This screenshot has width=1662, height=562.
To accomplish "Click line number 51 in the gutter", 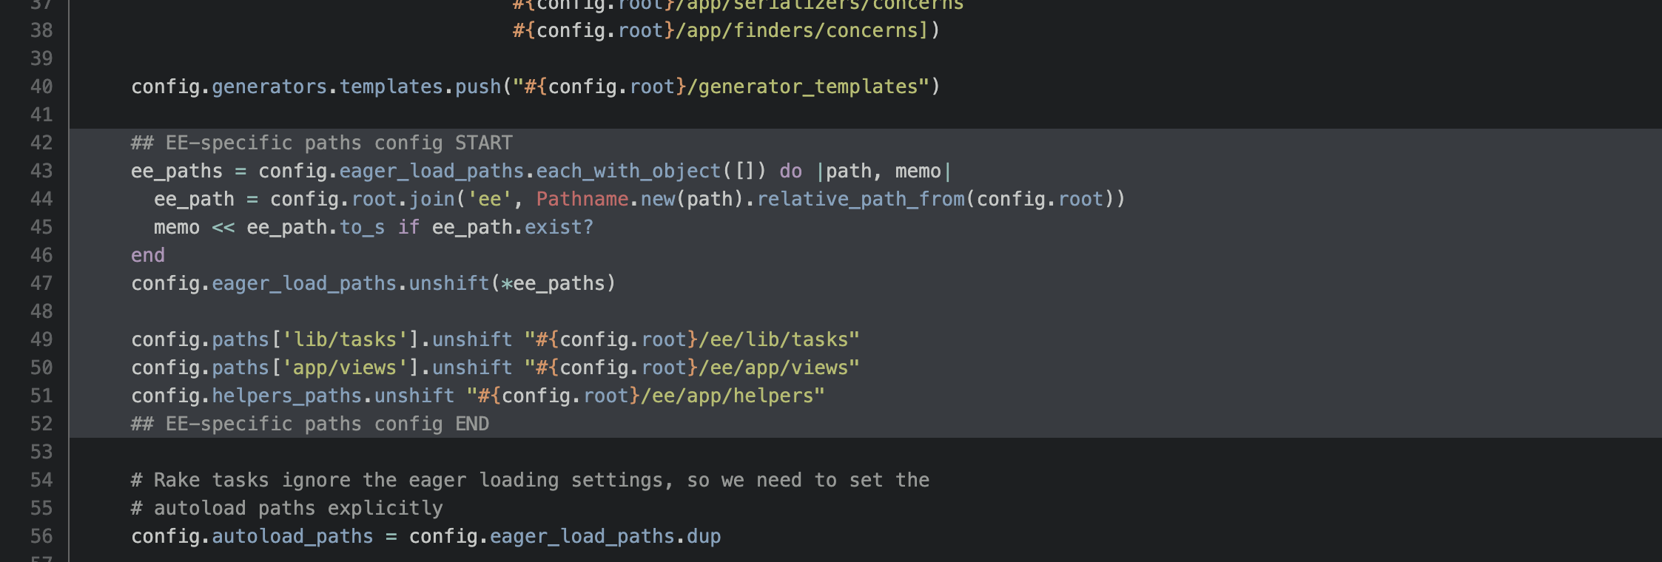I will (x=41, y=396).
